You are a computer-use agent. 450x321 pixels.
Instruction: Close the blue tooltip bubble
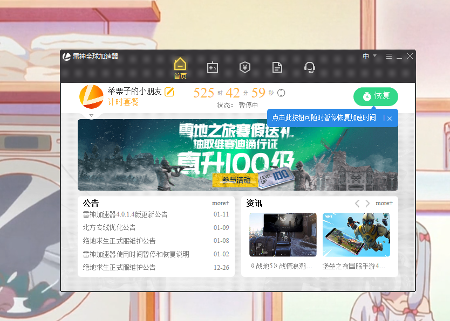pyautogui.click(x=390, y=118)
